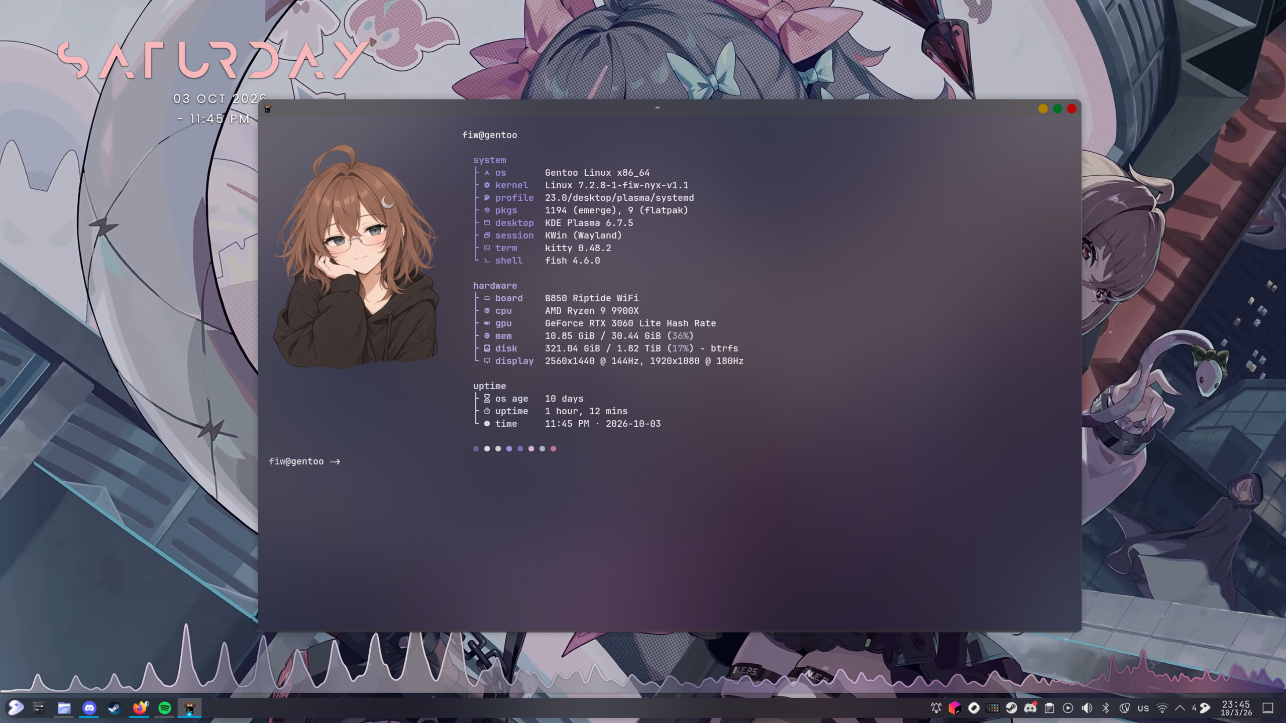Click the pink color dot at the end of the palette row
Image resolution: width=1286 pixels, height=723 pixels.
click(553, 449)
